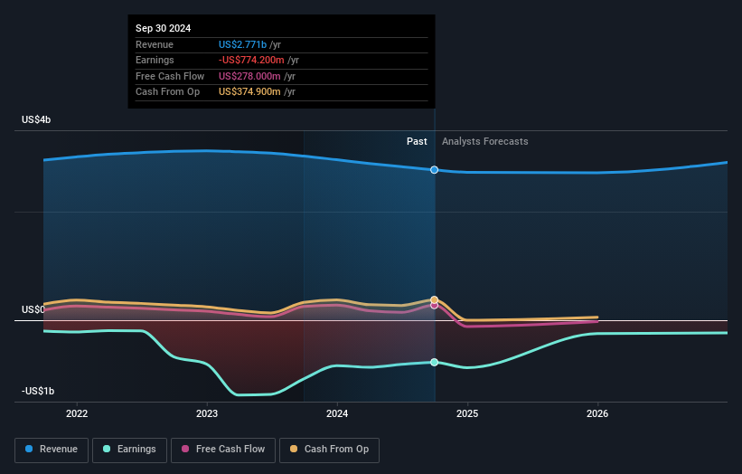Screen dimensions: 742x474
Task: Click the Cash From Op label in tooltip
Action: [x=167, y=92]
